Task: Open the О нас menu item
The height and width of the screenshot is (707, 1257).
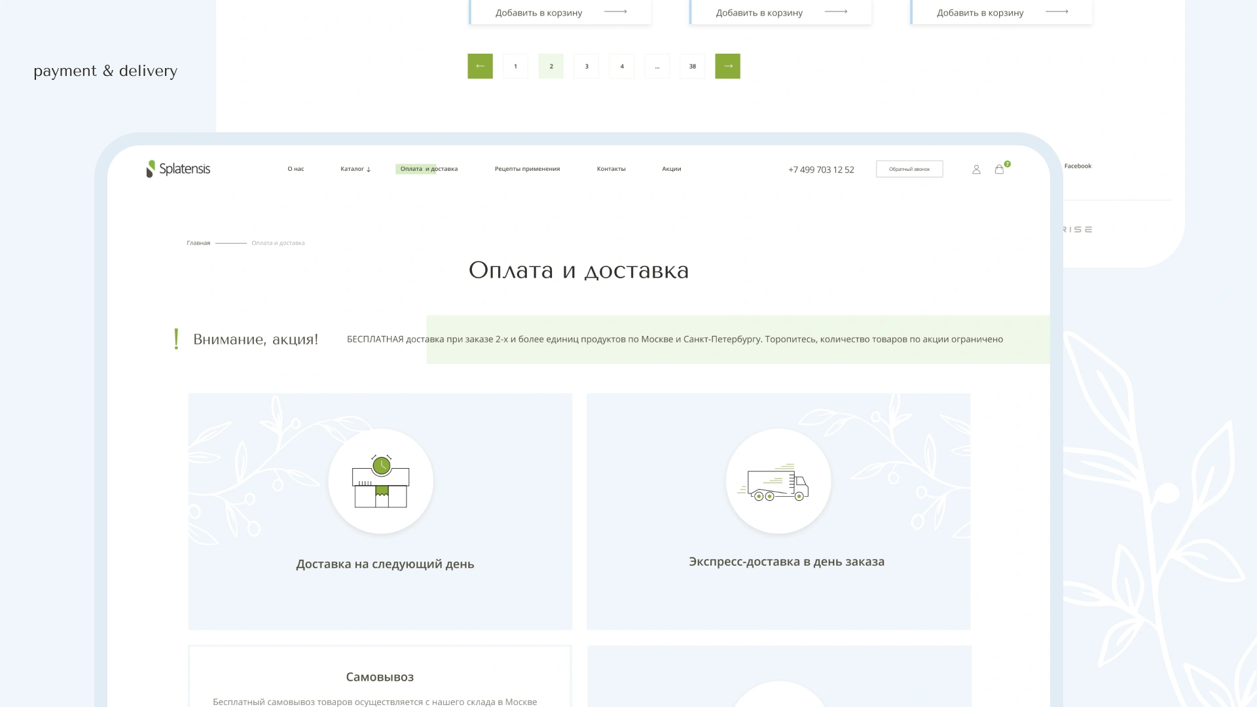Action: 296,169
